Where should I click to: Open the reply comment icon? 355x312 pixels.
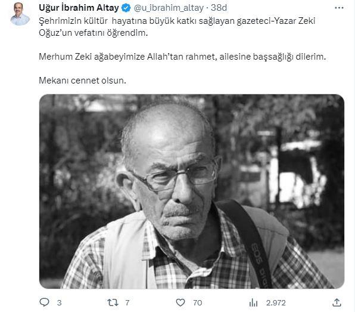coord(44,302)
